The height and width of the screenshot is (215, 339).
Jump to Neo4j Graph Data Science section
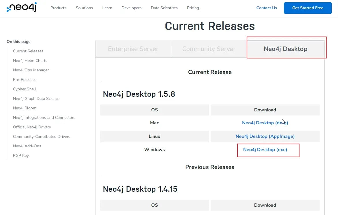[36, 98]
